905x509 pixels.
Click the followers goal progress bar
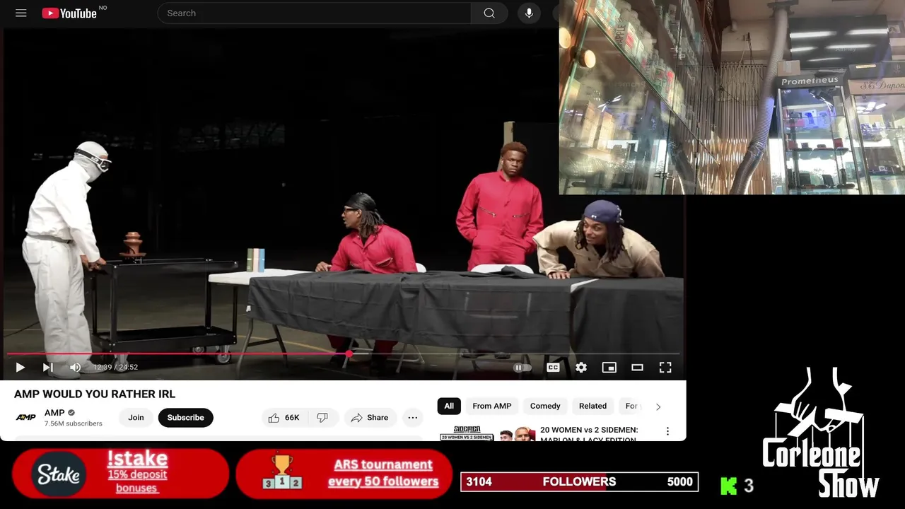pyautogui.click(x=579, y=482)
